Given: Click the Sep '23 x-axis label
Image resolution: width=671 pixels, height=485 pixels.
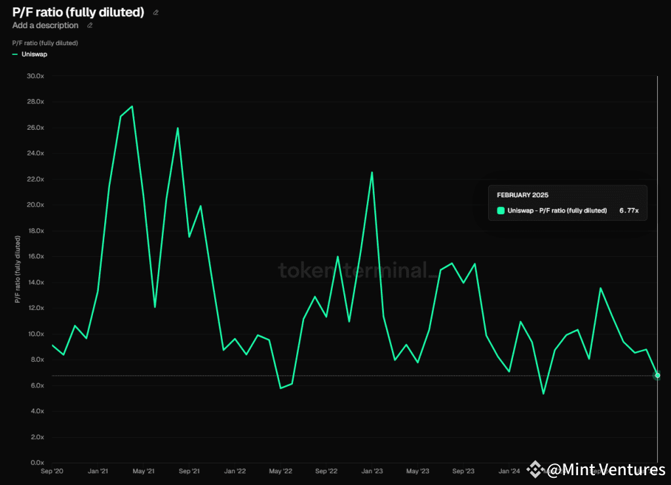Looking at the screenshot, I should coord(463,471).
